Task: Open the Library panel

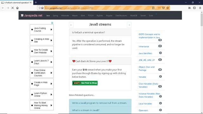Action: (x=190, y=8)
